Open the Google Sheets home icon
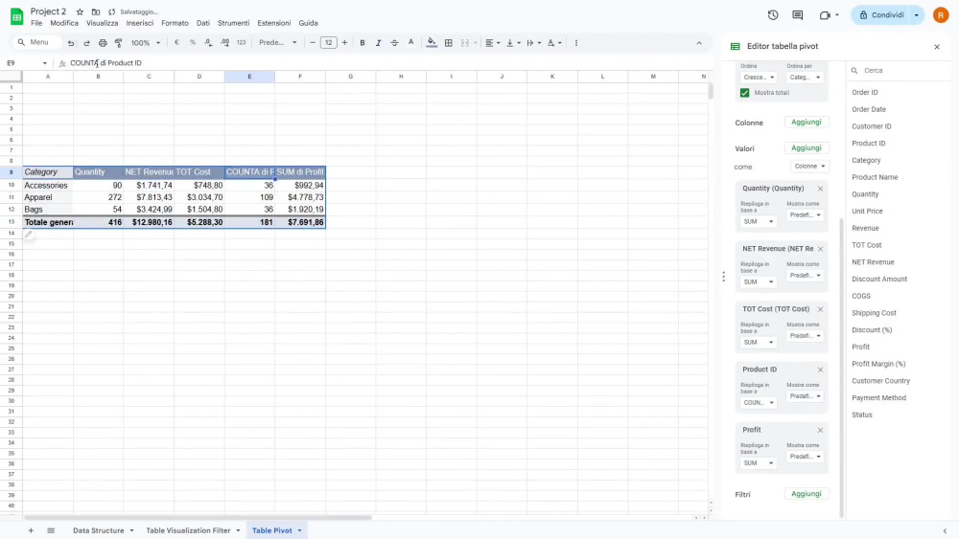The width and height of the screenshot is (959, 539). click(16, 16)
